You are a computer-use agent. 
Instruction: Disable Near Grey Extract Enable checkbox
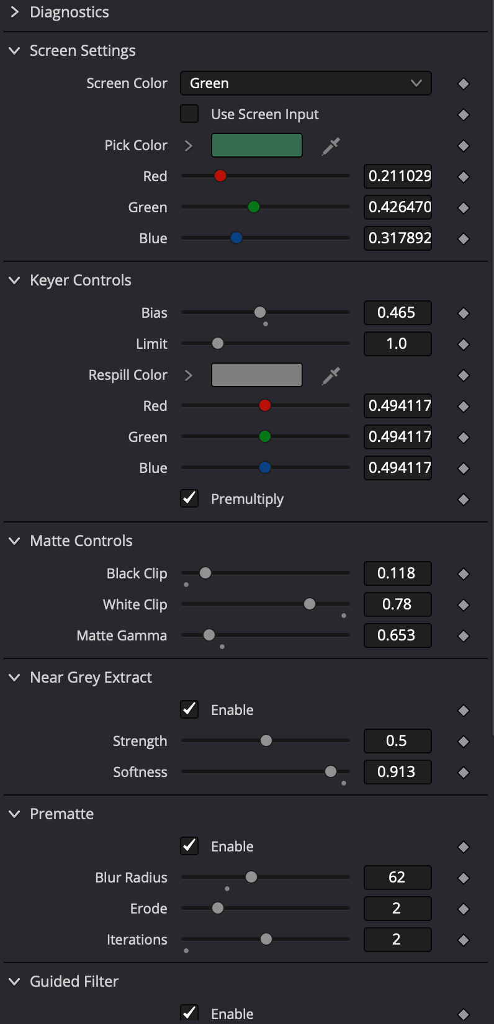(189, 709)
